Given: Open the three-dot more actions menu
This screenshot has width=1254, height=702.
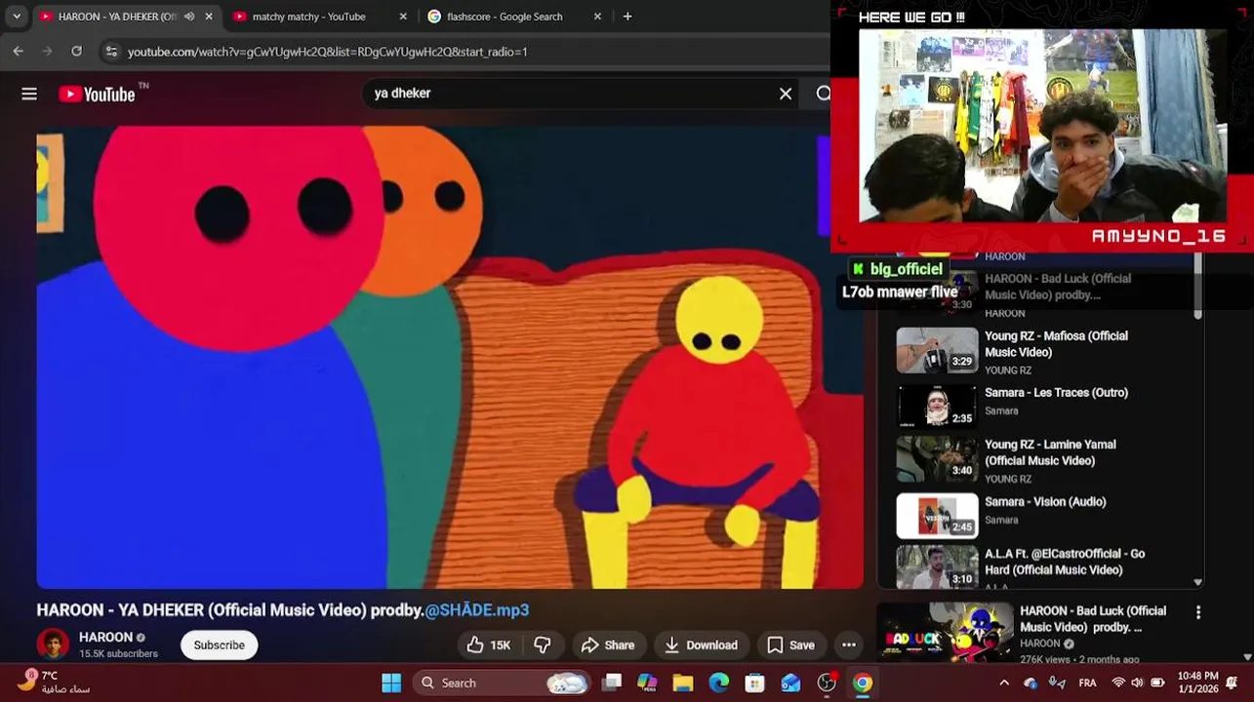Looking at the screenshot, I should [849, 645].
